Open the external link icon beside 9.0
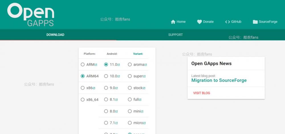Image resolution: width=285 pixels, height=134 pixels. (116, 88)
